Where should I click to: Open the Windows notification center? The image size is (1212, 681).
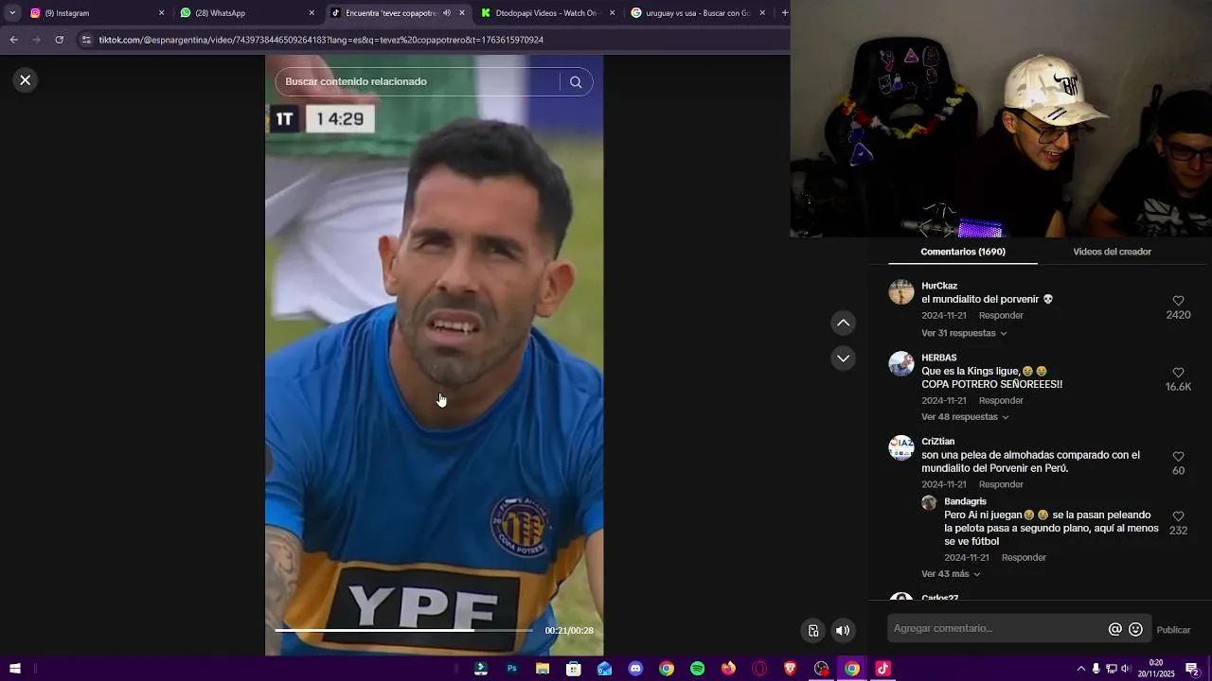click(1192, 669)
